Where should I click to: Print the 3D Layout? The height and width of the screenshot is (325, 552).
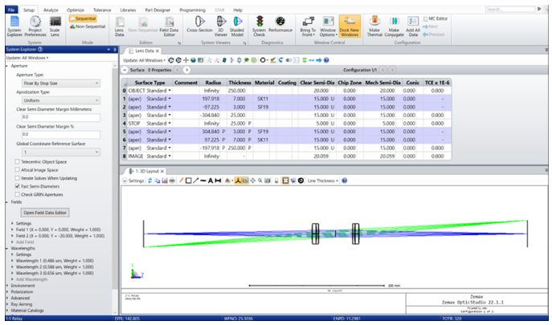pos(172,181)
